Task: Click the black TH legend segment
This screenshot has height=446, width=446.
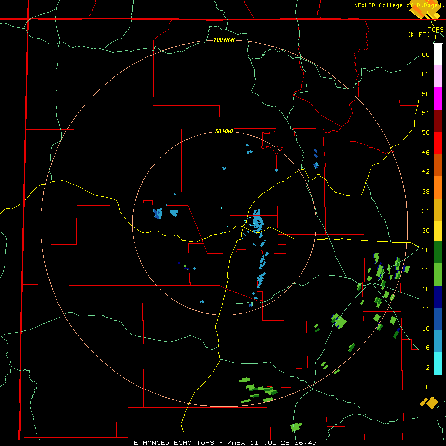Action: 438,386
